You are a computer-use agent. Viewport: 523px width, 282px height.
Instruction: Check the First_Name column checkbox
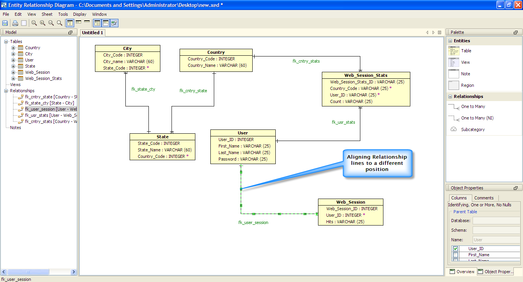click(x=455, y=255)
